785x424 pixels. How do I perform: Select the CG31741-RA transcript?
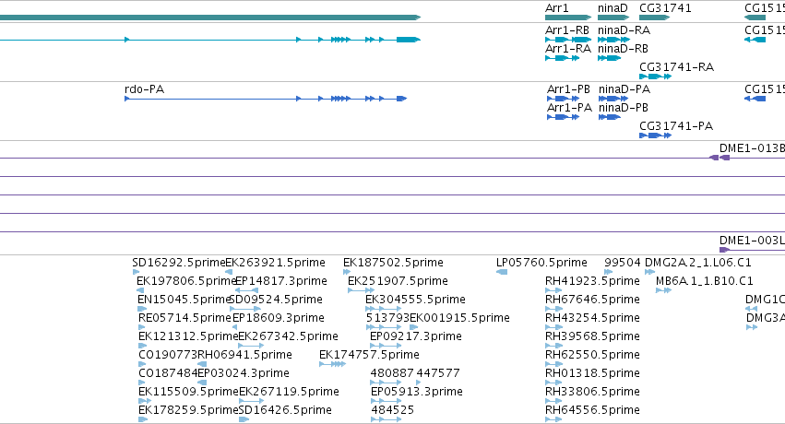[x=676, y=67]
